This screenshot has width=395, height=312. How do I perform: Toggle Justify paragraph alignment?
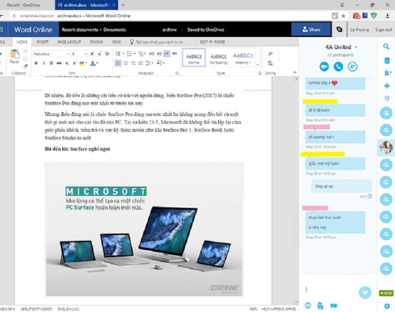pyautogui.click(x=141, y=63)
